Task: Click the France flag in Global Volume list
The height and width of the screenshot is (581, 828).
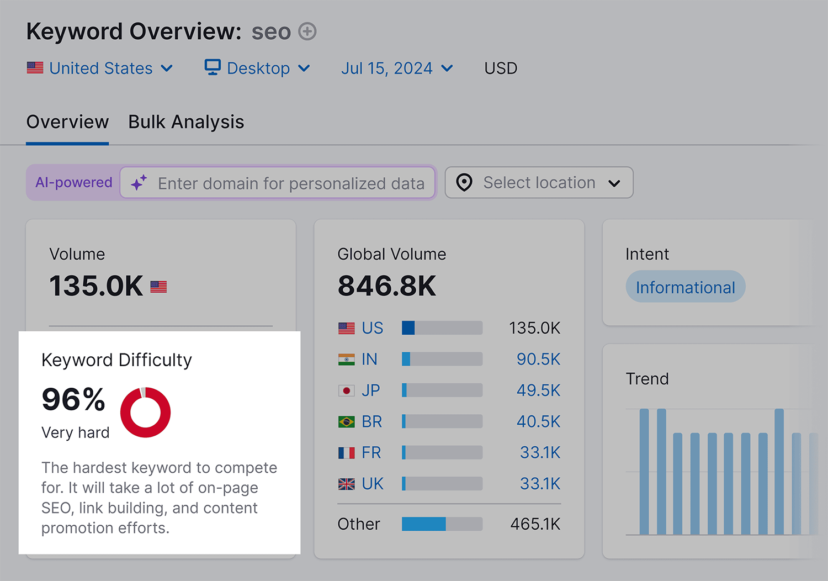Action: tap(347, 453)
